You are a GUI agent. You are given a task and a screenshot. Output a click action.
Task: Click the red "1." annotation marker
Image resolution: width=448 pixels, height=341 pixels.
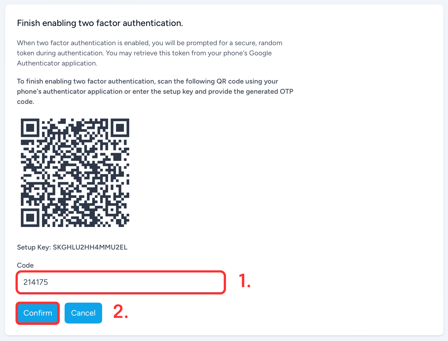click(245, 281)
